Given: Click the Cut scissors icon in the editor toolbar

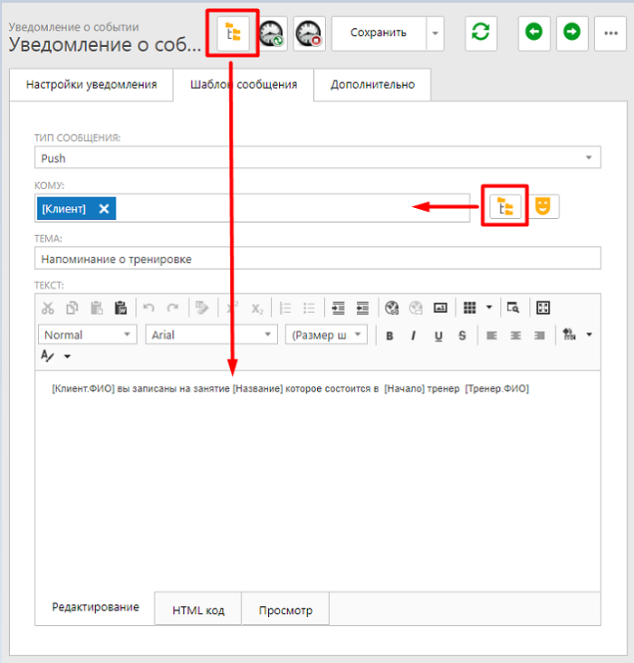Looking at the screenshot, I should tap(48, 308).
